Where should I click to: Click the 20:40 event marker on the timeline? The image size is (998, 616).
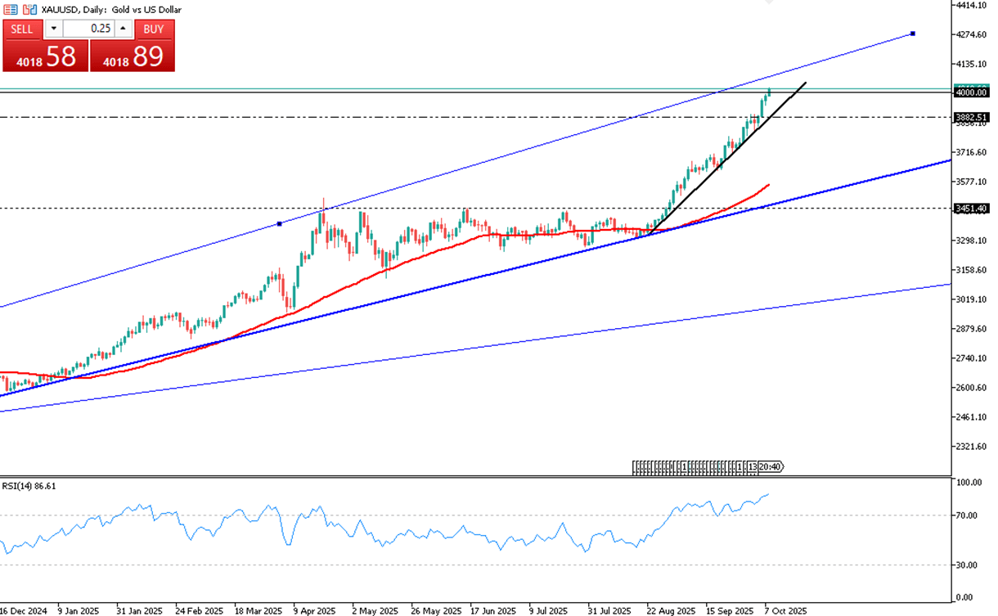point(770,467)
